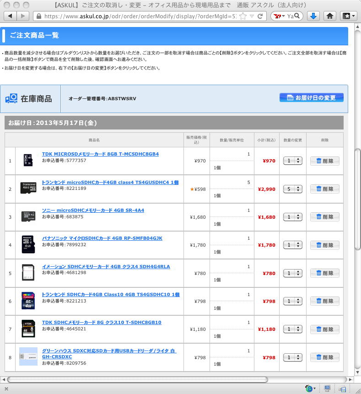The height and width of the screenshot is (394, 361).
Task: Open the URL history dropdown triangle
Action: [252, 16]
